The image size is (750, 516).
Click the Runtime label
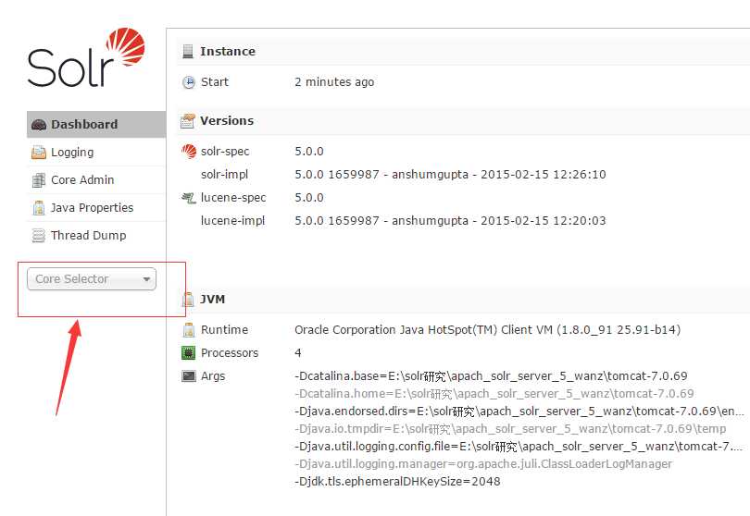coord(224,329)
